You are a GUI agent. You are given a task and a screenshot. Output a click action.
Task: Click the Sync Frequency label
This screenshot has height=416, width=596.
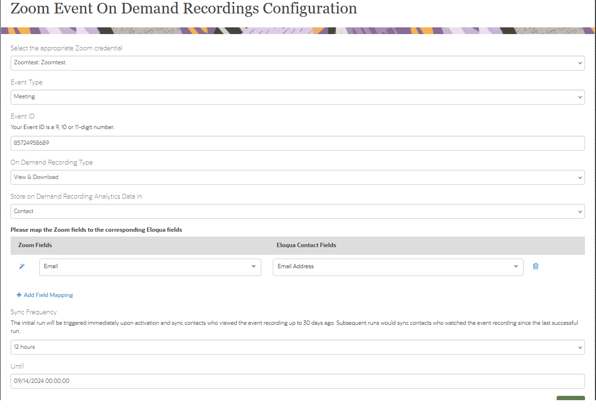click(34, 312)
